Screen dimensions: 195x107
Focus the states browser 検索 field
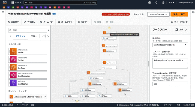coord(28,30)
